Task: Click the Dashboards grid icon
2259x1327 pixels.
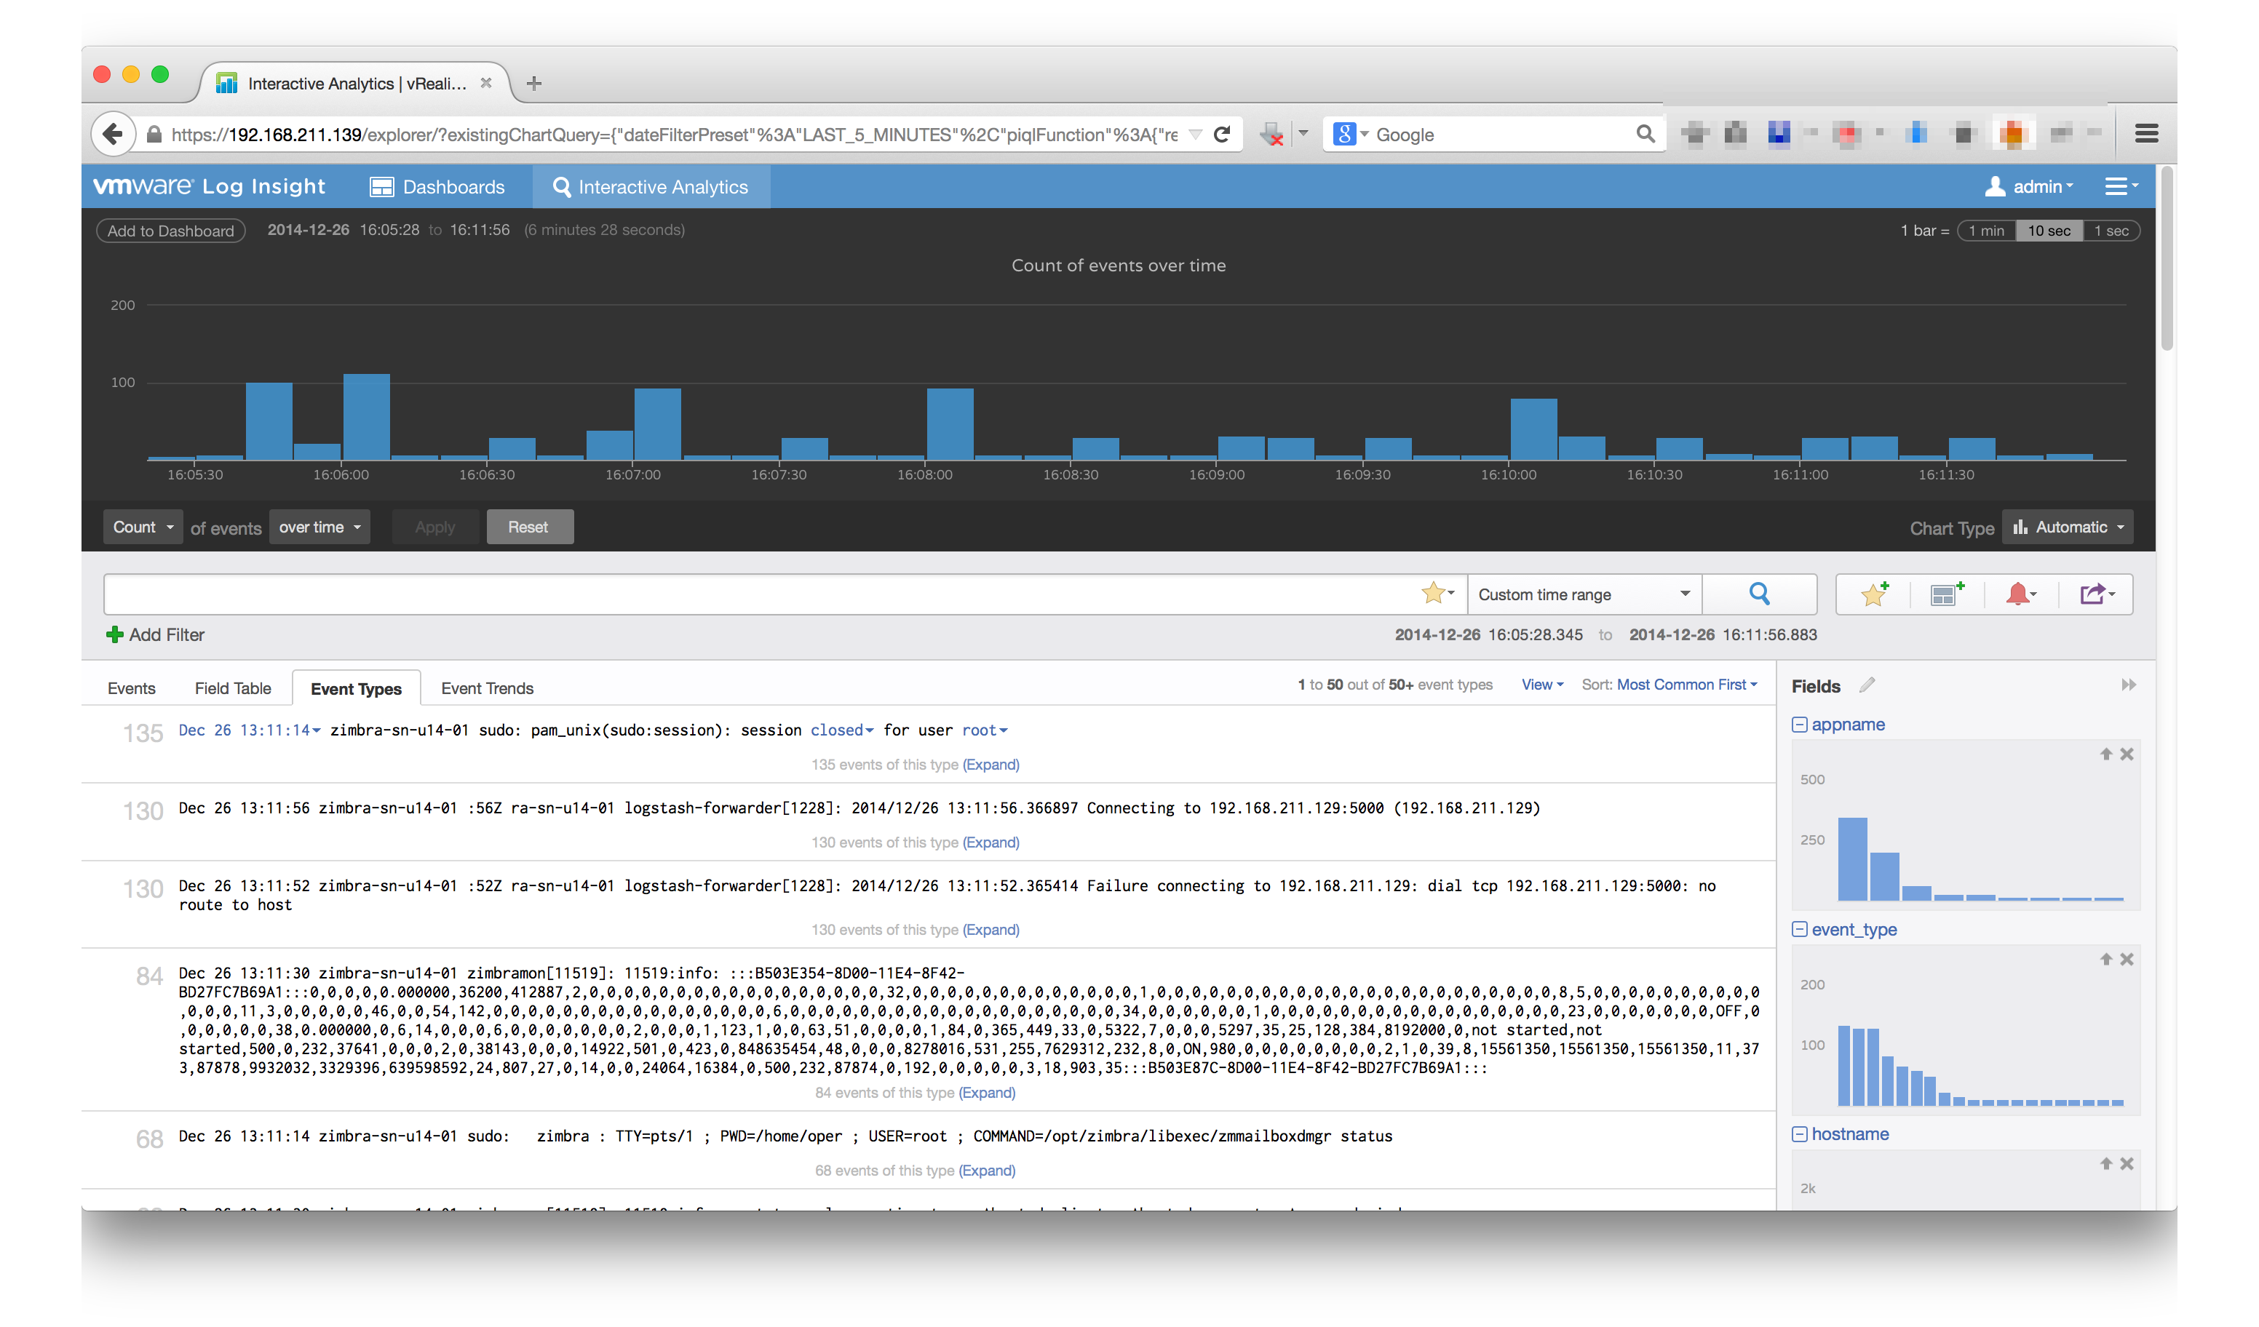Action: 382,186
